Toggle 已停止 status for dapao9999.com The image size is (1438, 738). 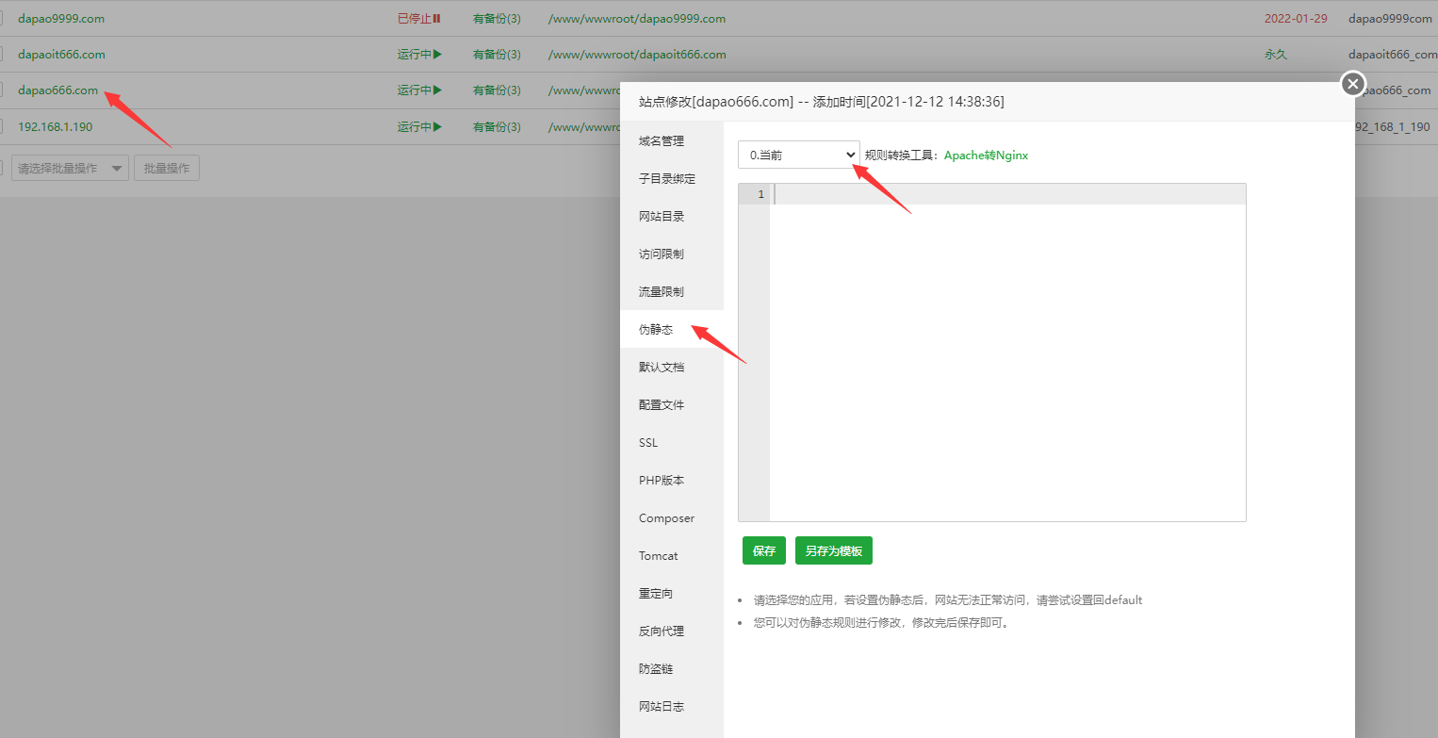click(419, 19)
